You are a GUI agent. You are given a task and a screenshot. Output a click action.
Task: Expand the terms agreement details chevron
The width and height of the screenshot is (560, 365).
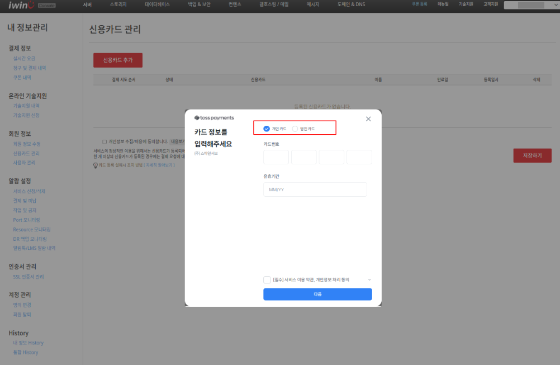point(369,279)
